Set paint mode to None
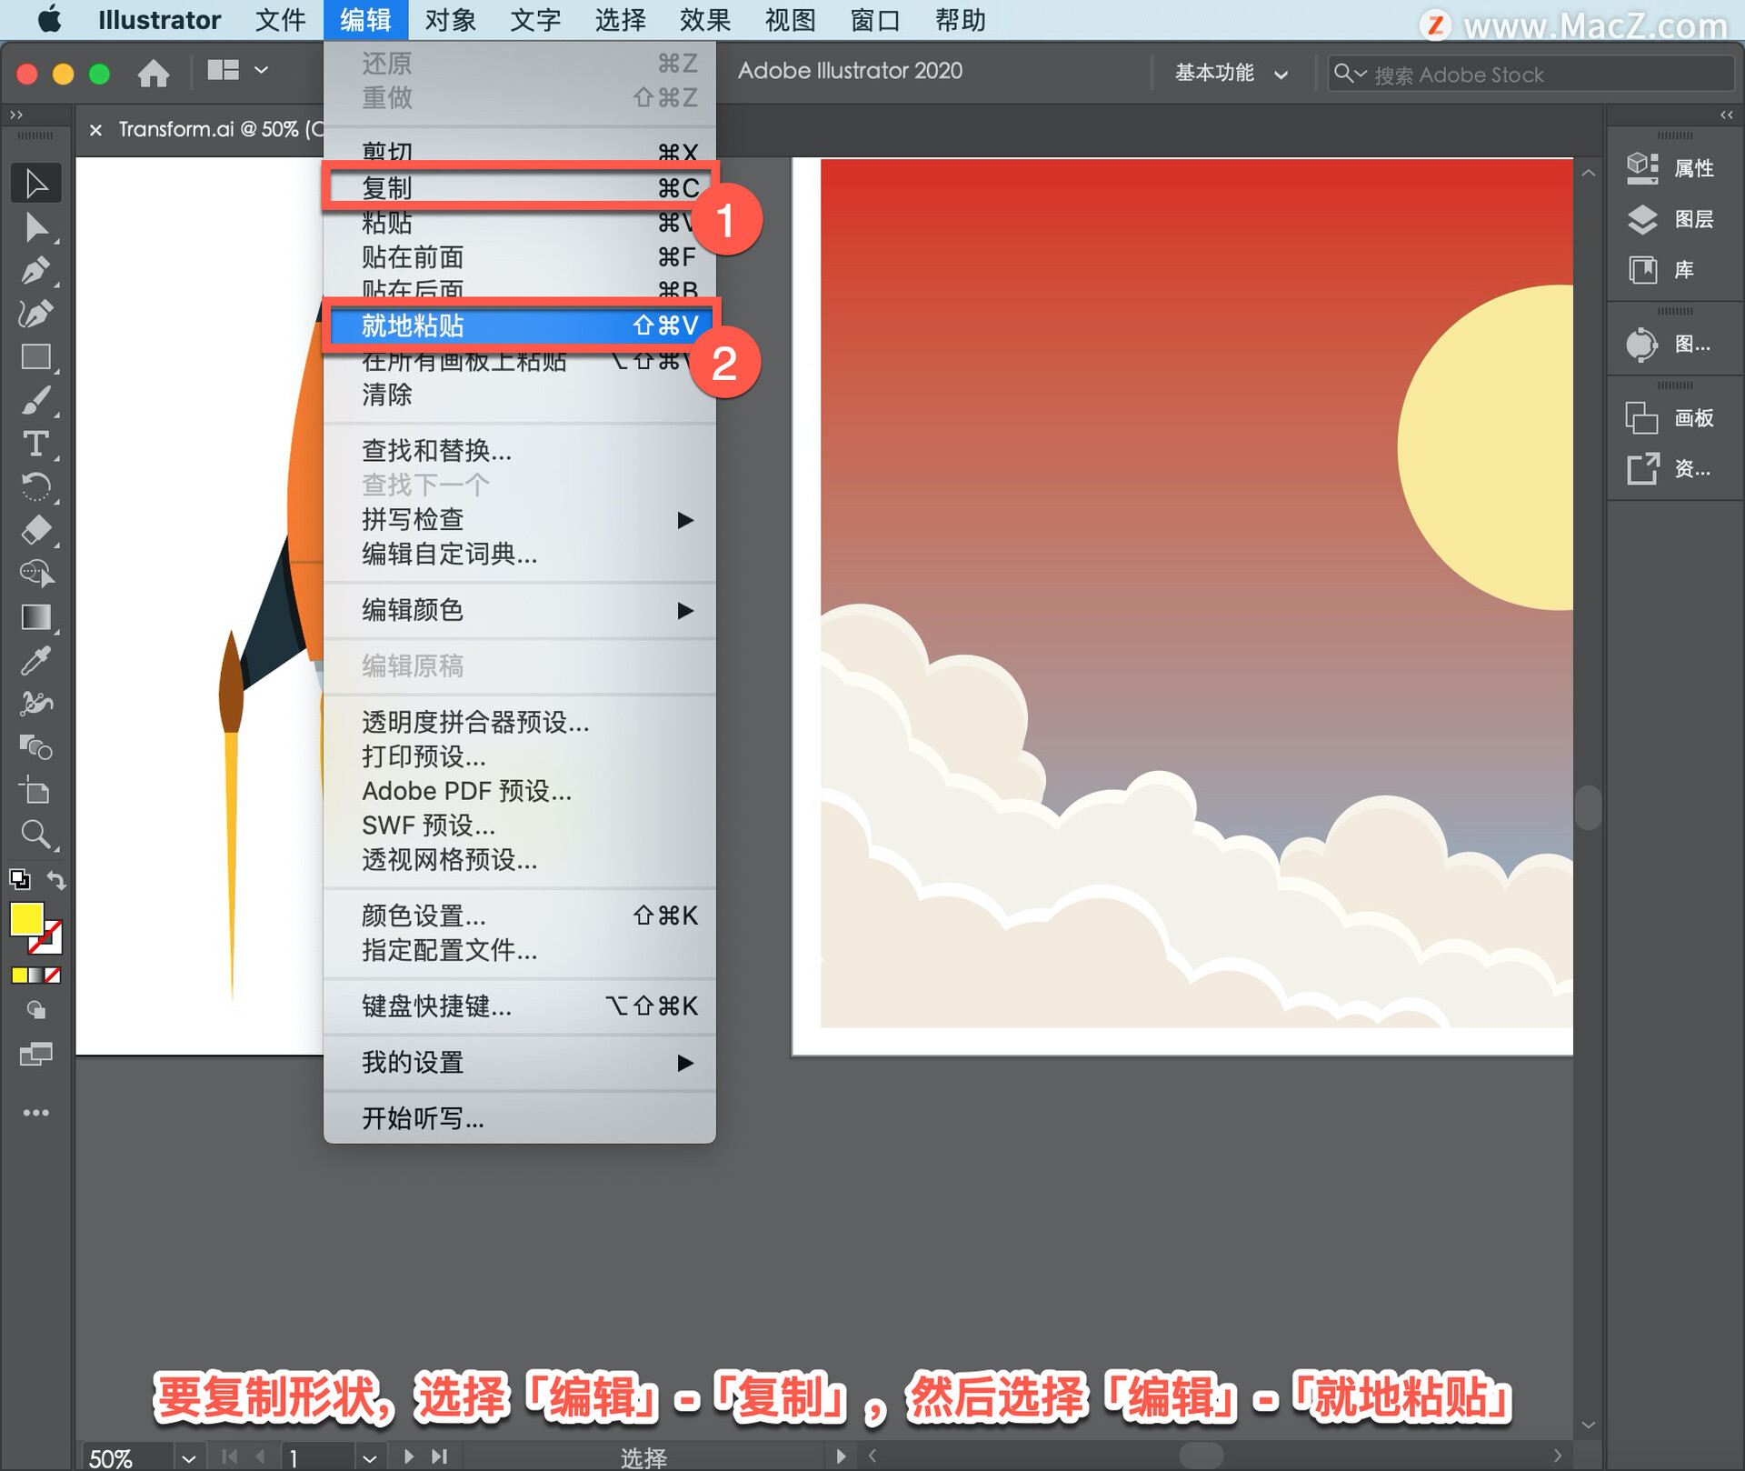The height and width of the screenshot is (1471, 1745). pos(54,976)
